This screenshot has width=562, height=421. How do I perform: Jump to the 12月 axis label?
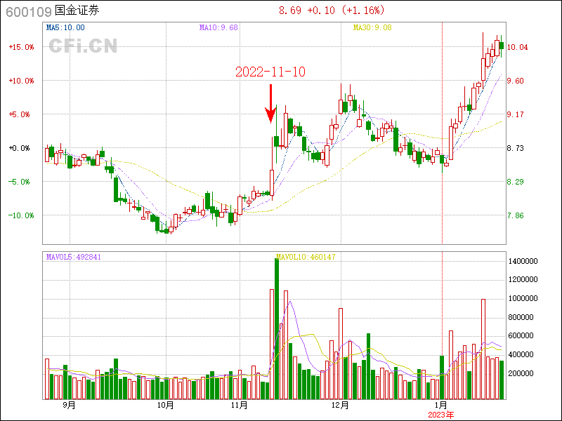pyautogui.click(x=340, y=406)
